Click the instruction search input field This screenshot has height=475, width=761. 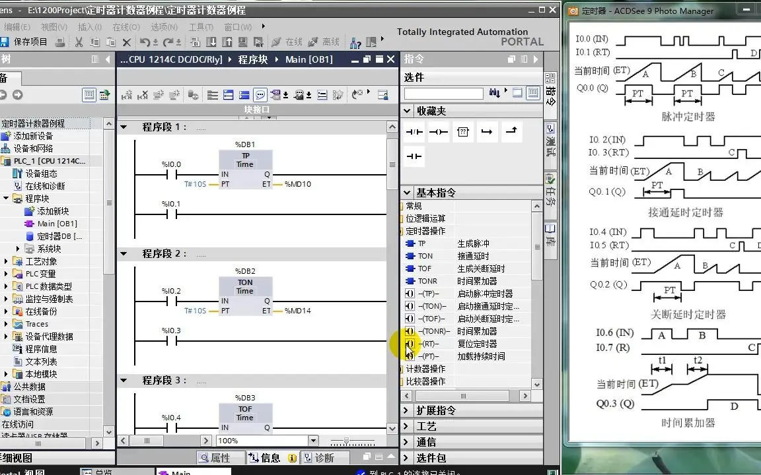click(444, 93)
